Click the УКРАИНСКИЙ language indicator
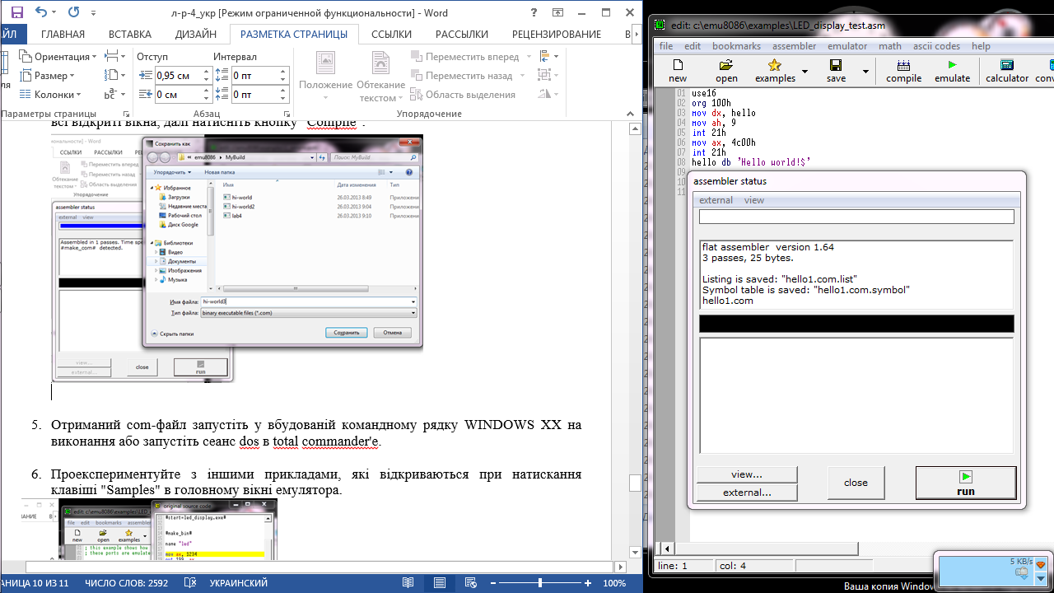This screenshot has width=1054, height=593. coord(240,583)
